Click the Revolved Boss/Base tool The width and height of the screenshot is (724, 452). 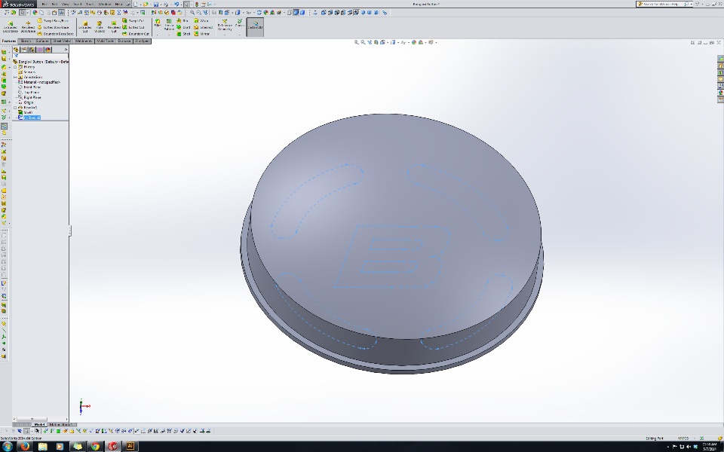28,27
